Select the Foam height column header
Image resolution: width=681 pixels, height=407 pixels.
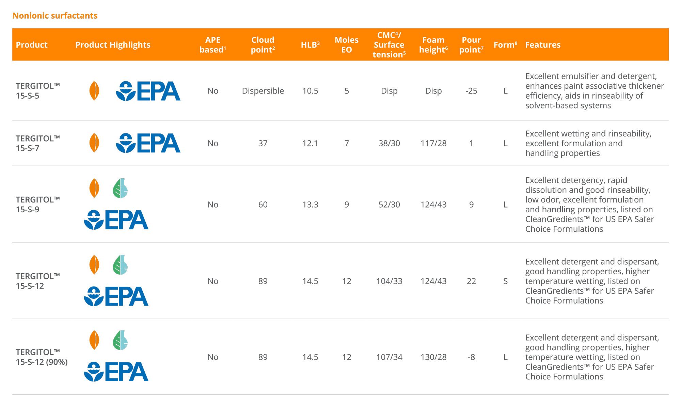click(x=433, y=45)
